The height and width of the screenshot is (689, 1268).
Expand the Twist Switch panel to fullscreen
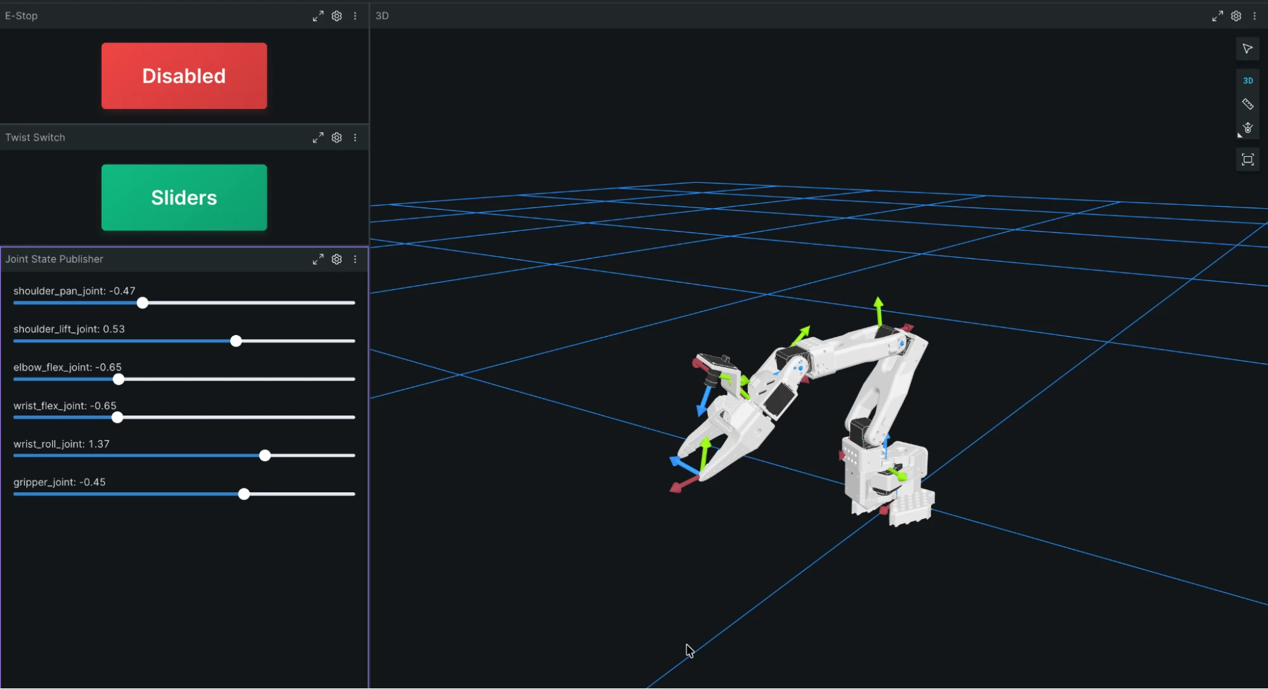pyautogui.click(x=318, y=138)
